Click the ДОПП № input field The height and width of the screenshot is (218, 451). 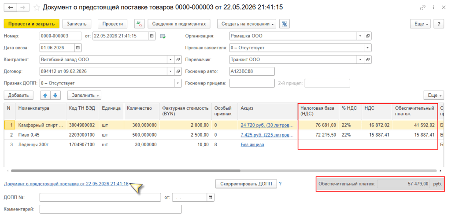click(x=100, y=198)
